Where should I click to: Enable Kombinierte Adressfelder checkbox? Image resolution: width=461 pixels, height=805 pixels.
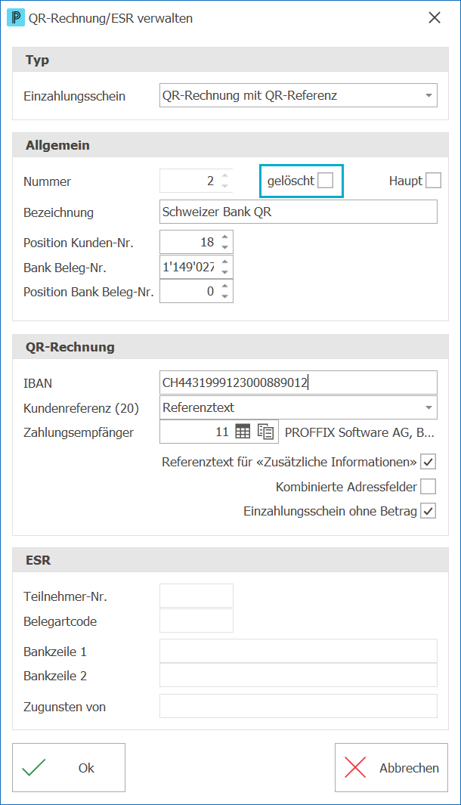click(x=429, y=486)
